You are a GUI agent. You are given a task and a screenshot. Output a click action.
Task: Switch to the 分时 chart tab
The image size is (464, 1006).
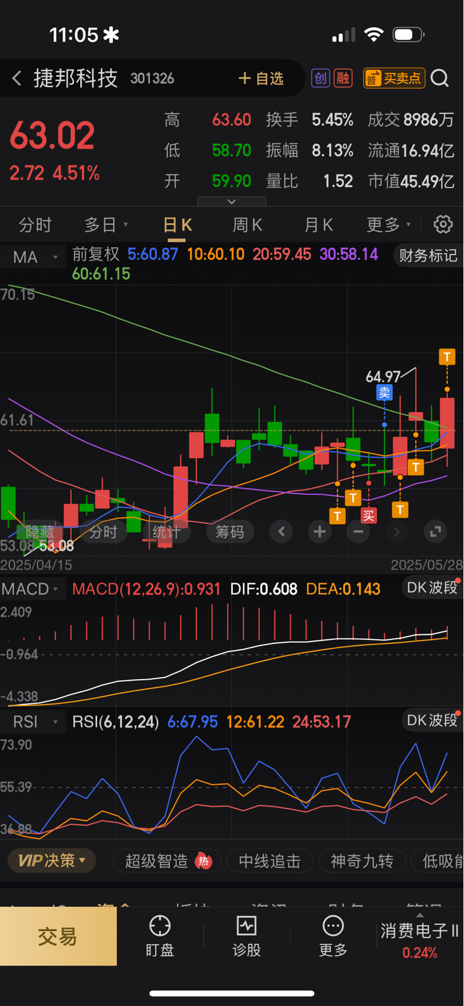coord(35,225)
